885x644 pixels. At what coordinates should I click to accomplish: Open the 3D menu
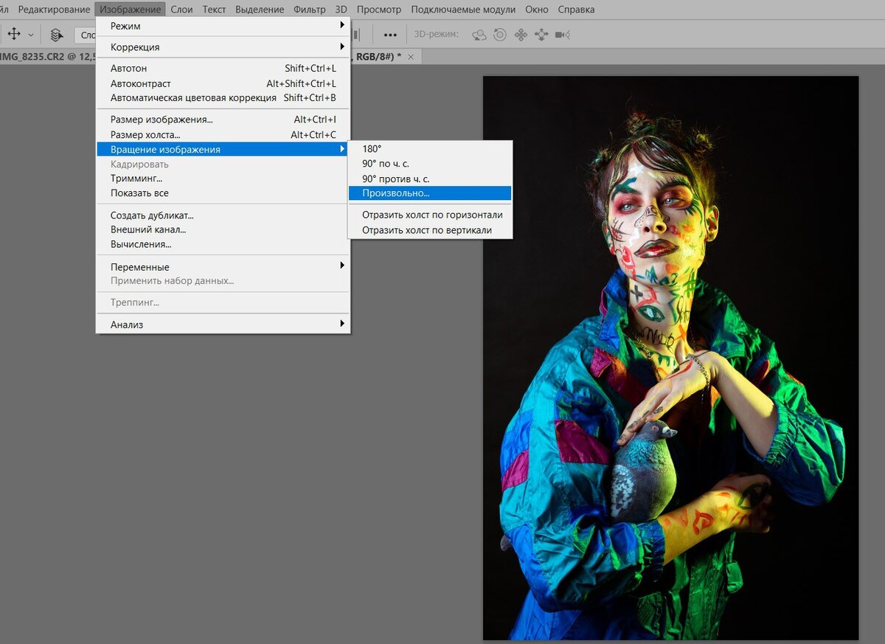[341, 10]
